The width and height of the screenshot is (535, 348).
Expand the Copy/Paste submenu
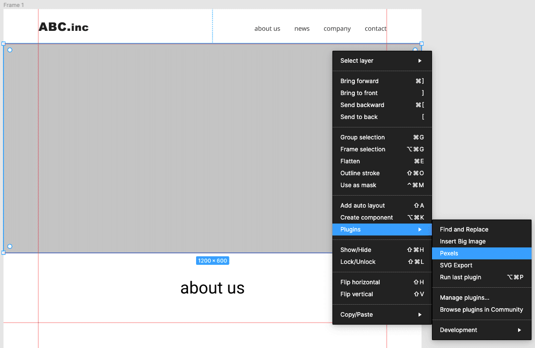click(x=382, y=315)
